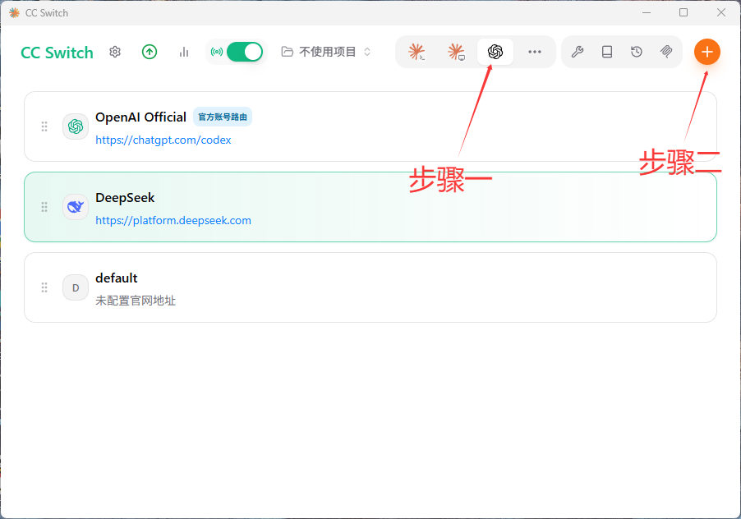
Task: Minimize the CC Switch window
Action: 647,13
